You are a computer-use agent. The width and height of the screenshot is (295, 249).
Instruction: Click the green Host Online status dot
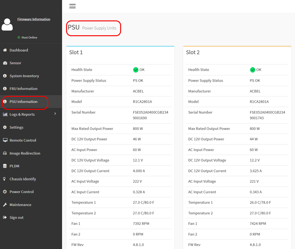(19, 37)
